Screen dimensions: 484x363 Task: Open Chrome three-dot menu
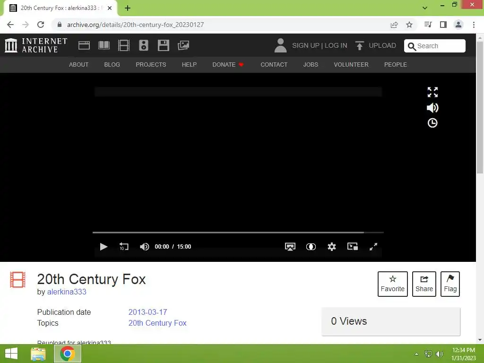click(x=474, y=25)
